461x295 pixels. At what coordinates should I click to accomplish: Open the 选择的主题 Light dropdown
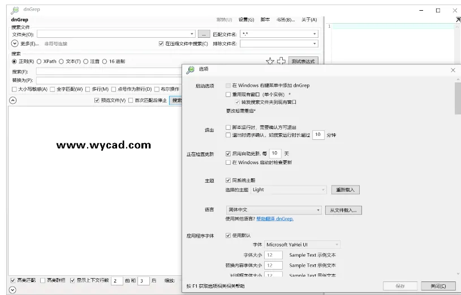[288, 190]
